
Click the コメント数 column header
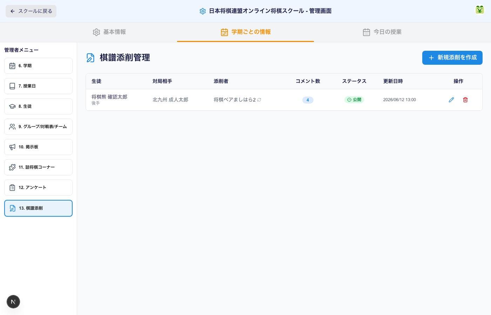click(308, 81)
